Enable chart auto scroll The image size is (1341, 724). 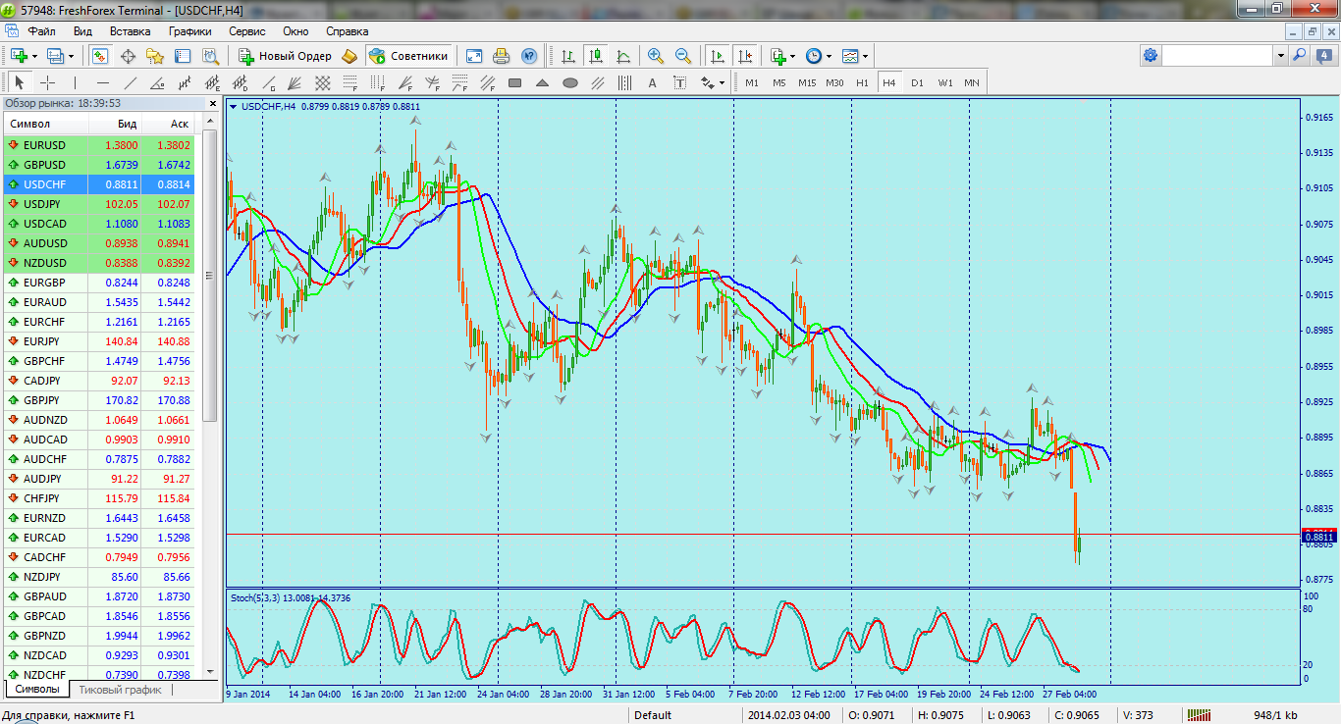point(718,56)
